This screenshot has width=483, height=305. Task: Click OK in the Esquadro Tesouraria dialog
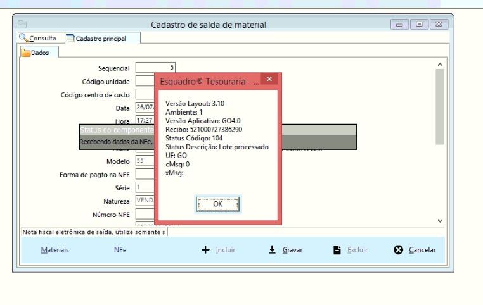pyautogui.click(x=218, y=204)
